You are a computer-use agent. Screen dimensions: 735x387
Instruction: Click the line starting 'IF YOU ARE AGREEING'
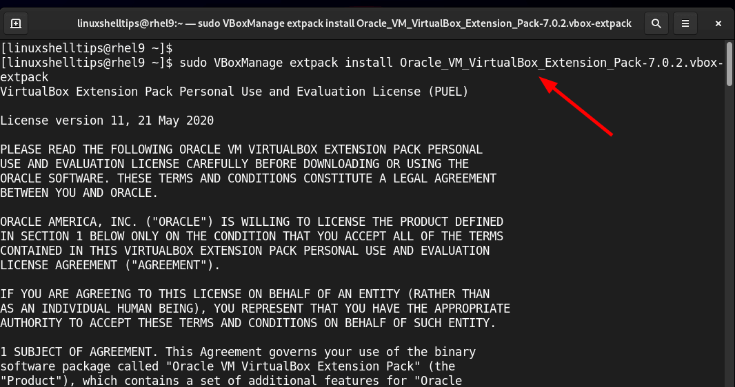coord(245,294)
